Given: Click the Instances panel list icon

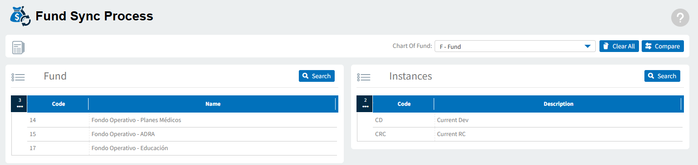Looking at the screenshot, I should [364, 77].
